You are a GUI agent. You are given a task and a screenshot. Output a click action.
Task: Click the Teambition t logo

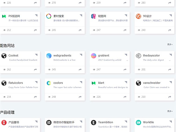pos(94,122)
